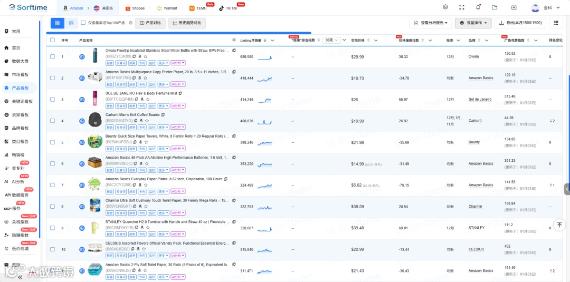Viewport: 570px width, 282px height.
Task: Open the 查看分析报告 dropdown
Action: tap(431, 23)
